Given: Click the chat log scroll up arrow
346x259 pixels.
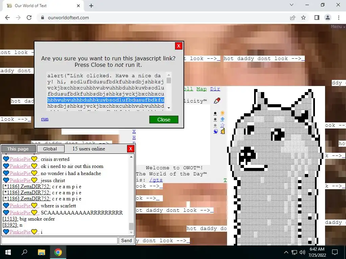Looking at the screenshot, I should pos(131,157).
